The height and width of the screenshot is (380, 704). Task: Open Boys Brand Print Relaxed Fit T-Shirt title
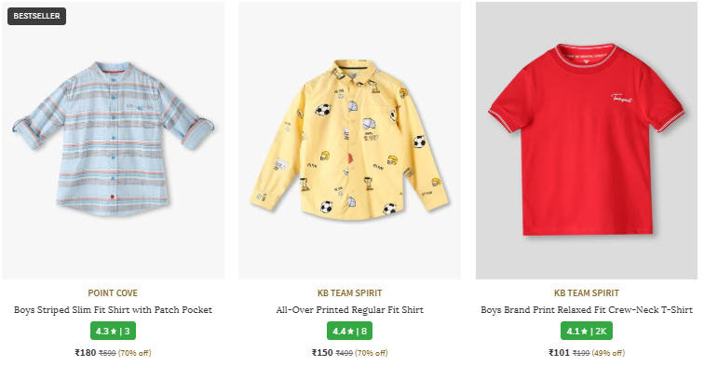click(x=587, y=310)
